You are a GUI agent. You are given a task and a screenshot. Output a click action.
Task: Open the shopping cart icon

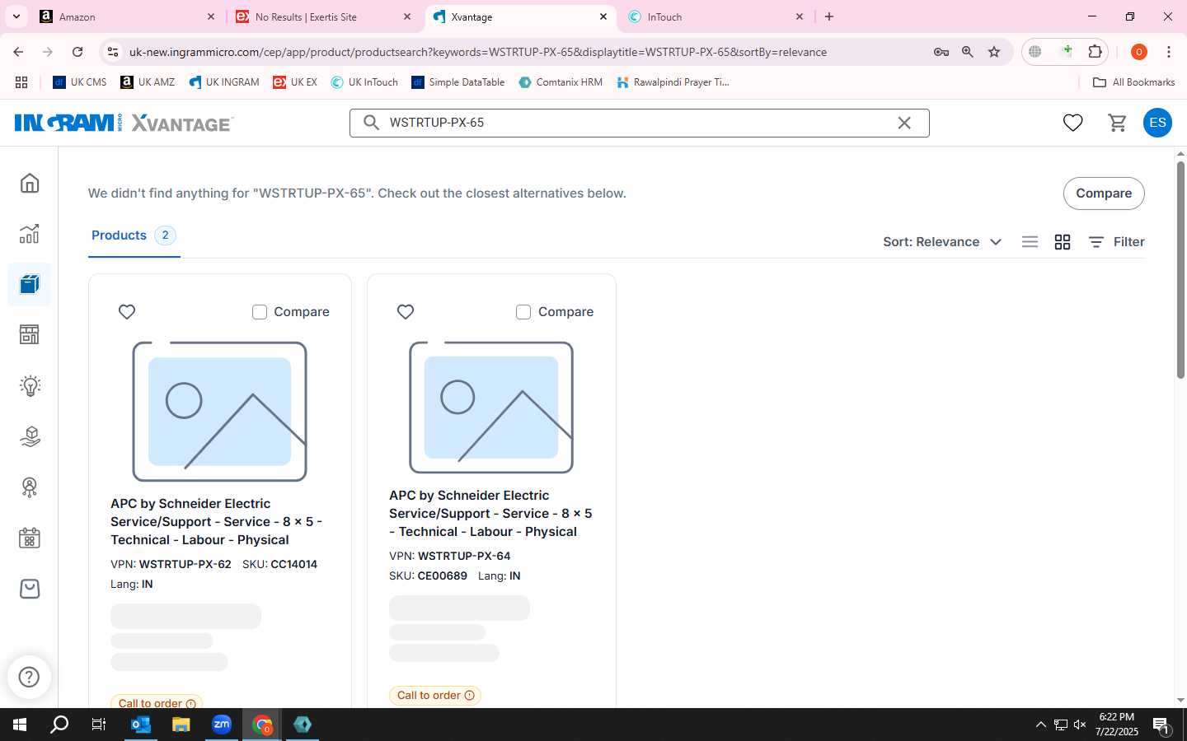pyautogui.click(x=1118, y=123)
